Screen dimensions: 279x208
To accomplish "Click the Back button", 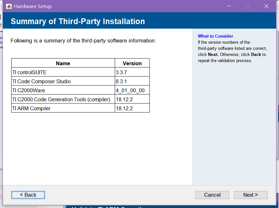I will [x=28, y=195].
